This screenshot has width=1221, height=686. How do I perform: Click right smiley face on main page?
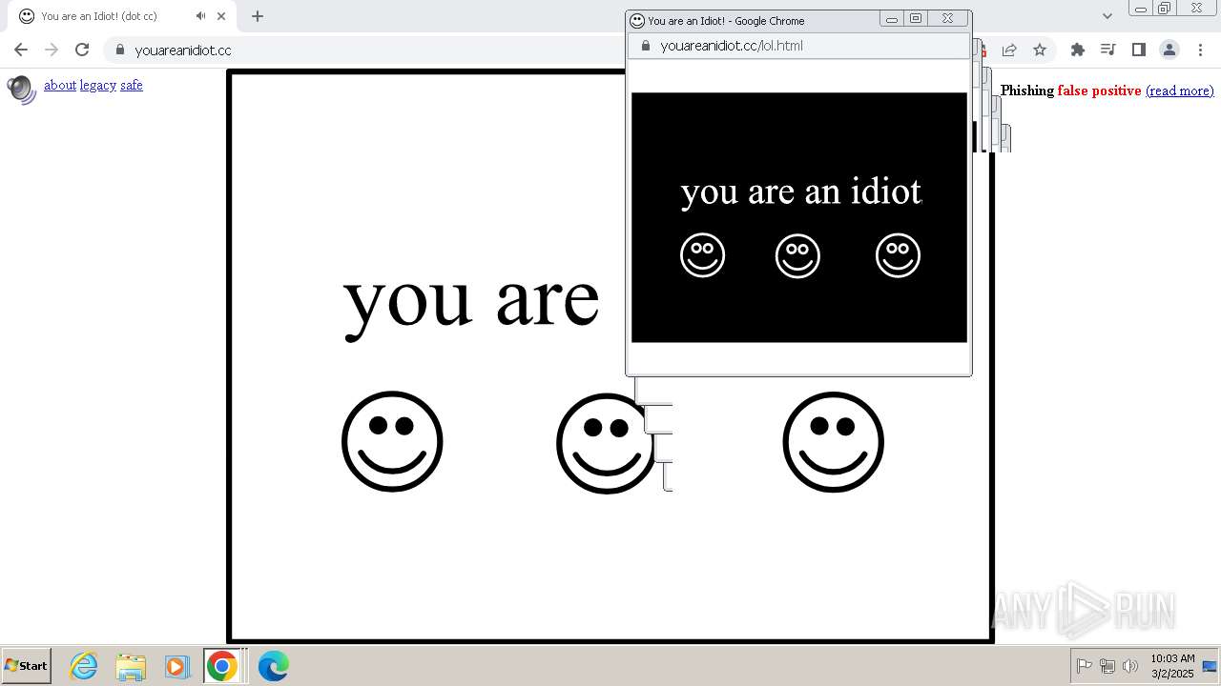tap(833, 442)
